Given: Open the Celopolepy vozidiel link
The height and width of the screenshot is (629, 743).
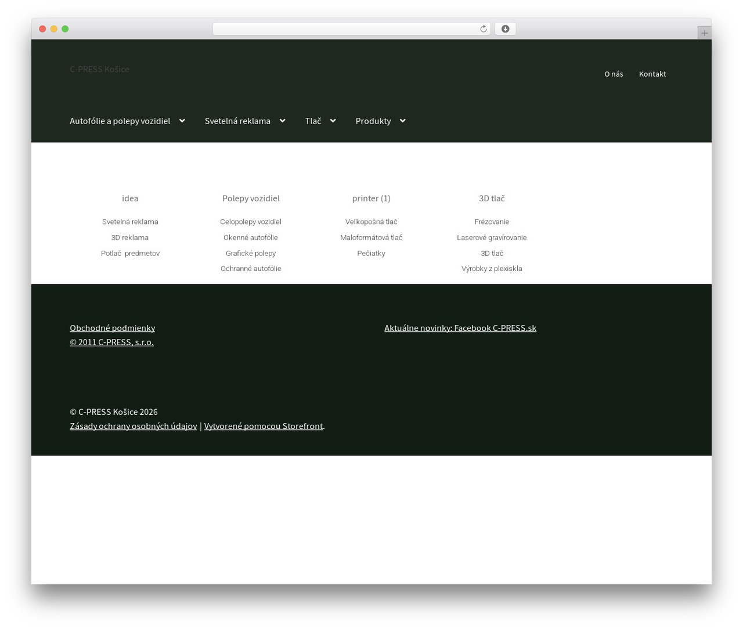Looking at the screenshot, I should (251, 222).
